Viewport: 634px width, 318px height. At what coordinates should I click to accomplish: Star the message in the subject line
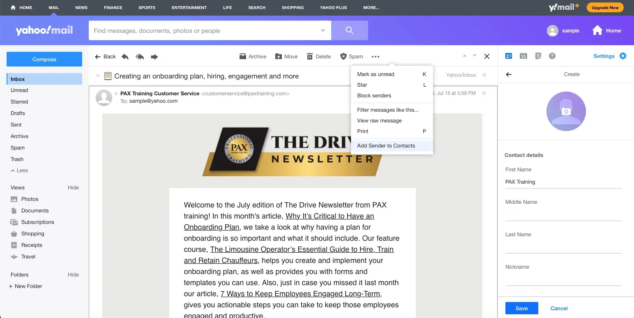click(x=484, y=75)
